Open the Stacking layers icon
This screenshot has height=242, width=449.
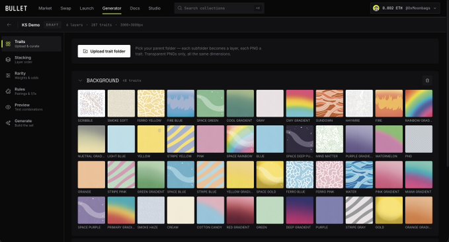8,59
